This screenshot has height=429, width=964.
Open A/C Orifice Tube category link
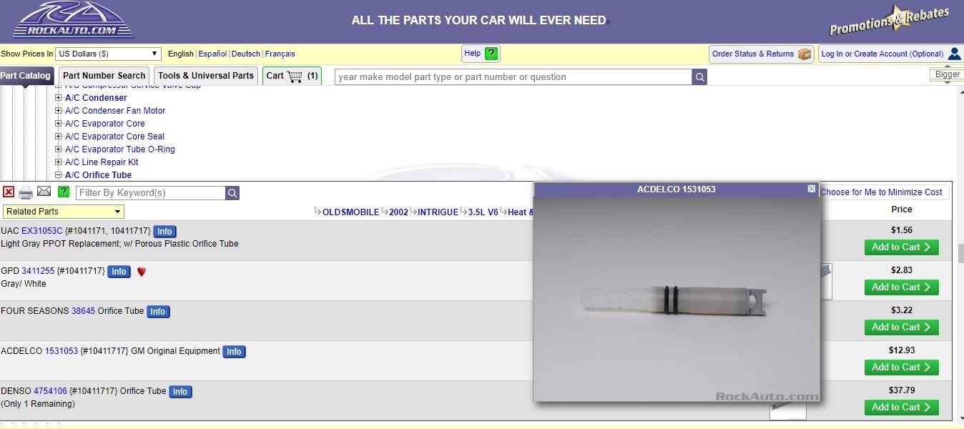coord(98,175)
